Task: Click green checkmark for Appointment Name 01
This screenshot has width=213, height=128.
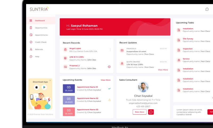Action: pos(109,88)
